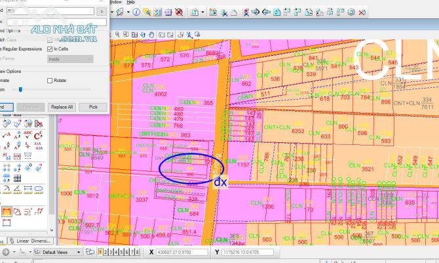The width and height of the screenshot is (439, 263).
Task: Click the Element Information (i) toolbar icon
Action: tap(135, 12)
